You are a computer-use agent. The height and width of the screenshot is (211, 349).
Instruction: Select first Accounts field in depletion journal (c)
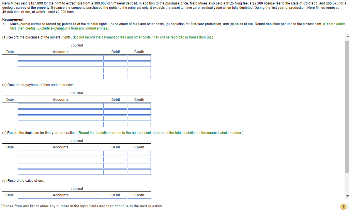[61, 153]
